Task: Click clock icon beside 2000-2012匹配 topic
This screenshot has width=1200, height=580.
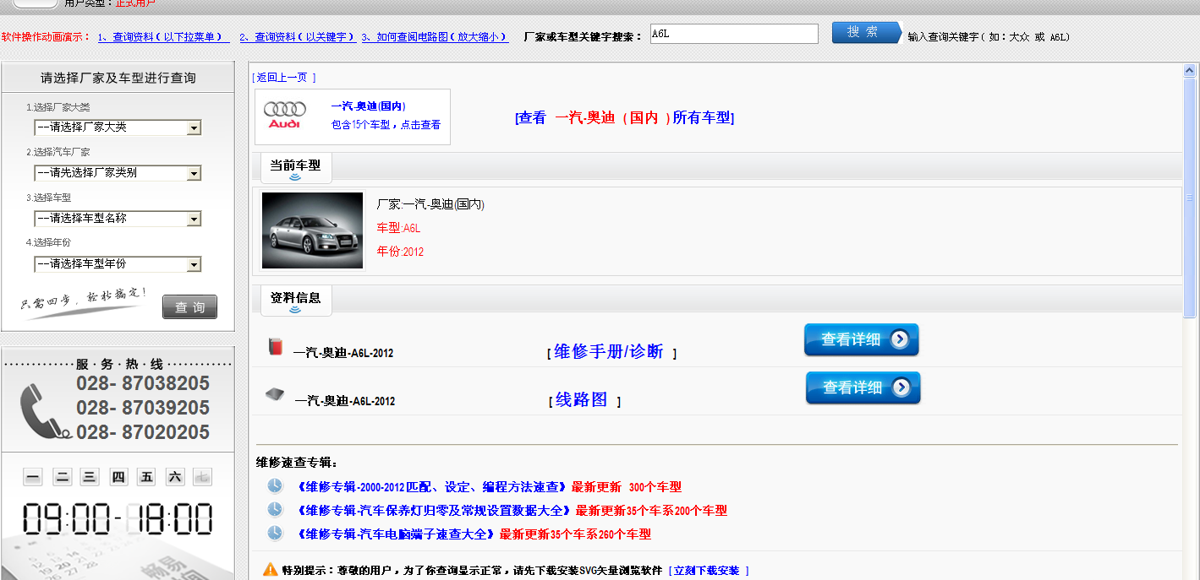Action: coord(275,485)
